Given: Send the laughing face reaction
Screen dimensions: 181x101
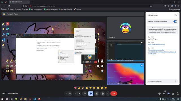Looking at the screenshot, I should tap(90, 88).
